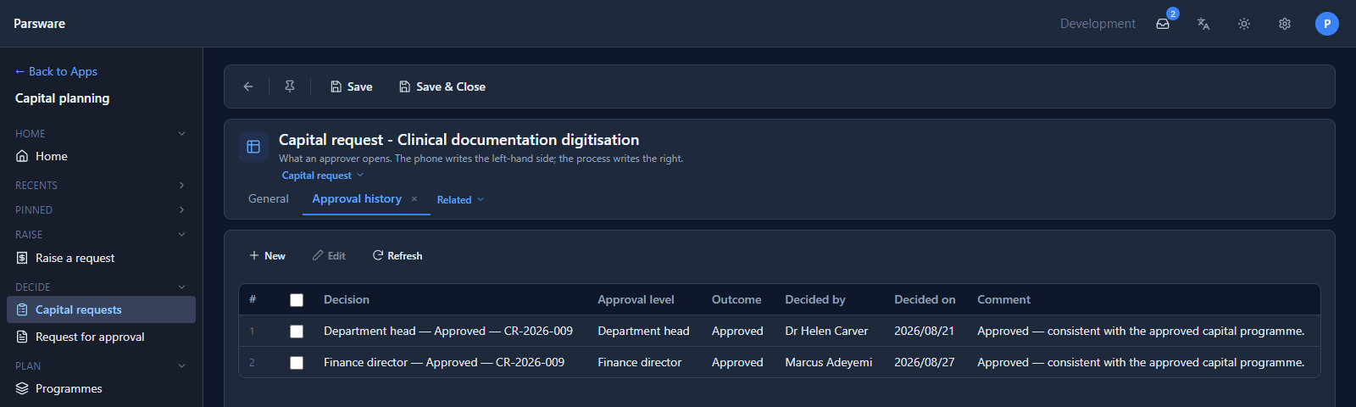Save the capital request

352,86
